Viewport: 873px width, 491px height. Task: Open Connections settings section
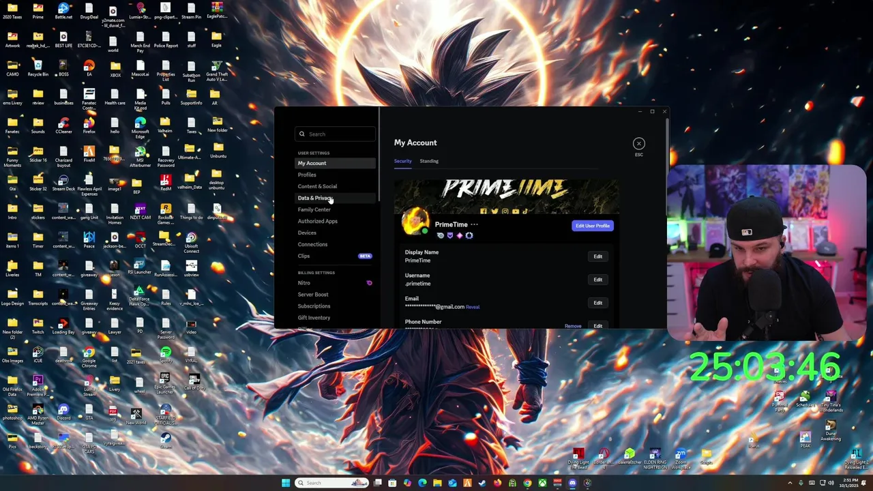click(x=335, y=244)
